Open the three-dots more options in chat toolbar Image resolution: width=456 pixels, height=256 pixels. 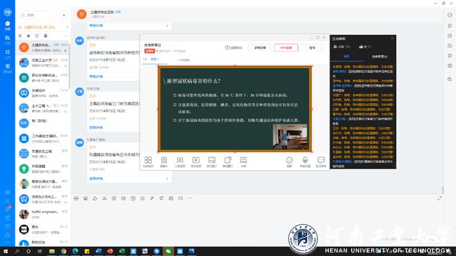(x=190, y=198)
